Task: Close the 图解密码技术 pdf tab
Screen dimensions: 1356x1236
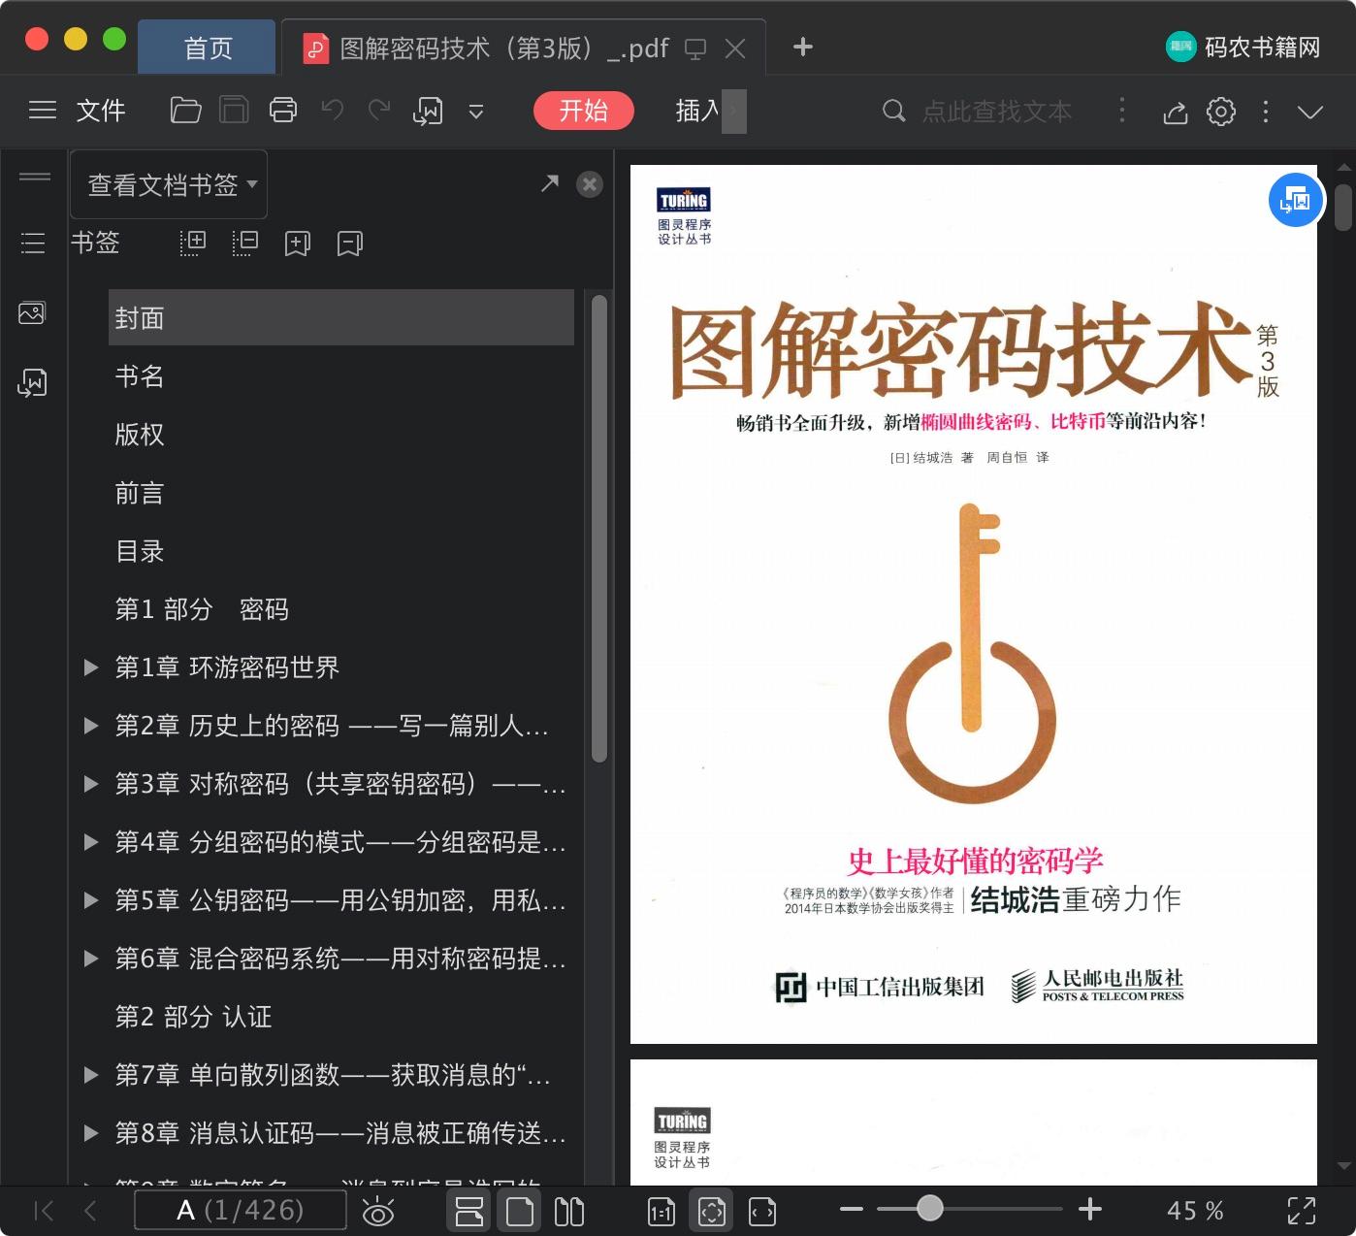Action: coord(735,48)
